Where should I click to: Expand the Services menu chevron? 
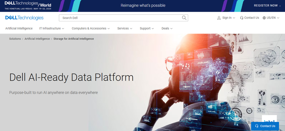coord(131,28)
